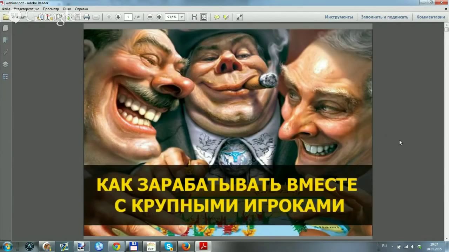
Task: Click the RU language indicator
Action: 384,246
